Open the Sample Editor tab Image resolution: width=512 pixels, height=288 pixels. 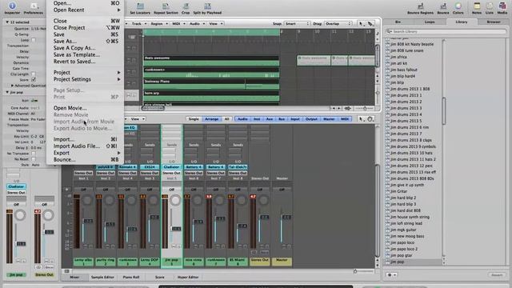(x=102, y=278)
